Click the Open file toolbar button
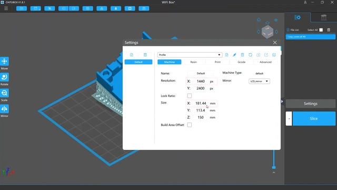337x190 pixels. (22, 8)
